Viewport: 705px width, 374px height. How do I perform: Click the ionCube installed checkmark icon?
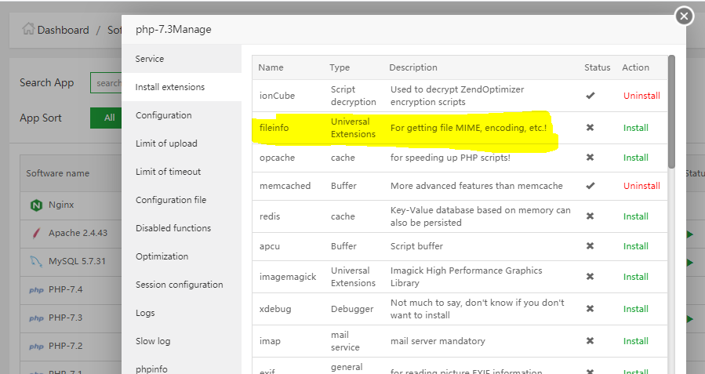click(x=590, y=96)
